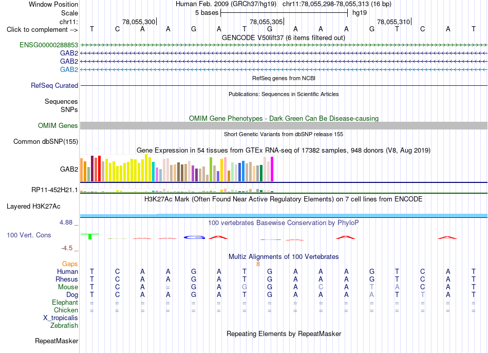
Task: Select the Chicken alignment row label
Action: (x=66, y=310)
